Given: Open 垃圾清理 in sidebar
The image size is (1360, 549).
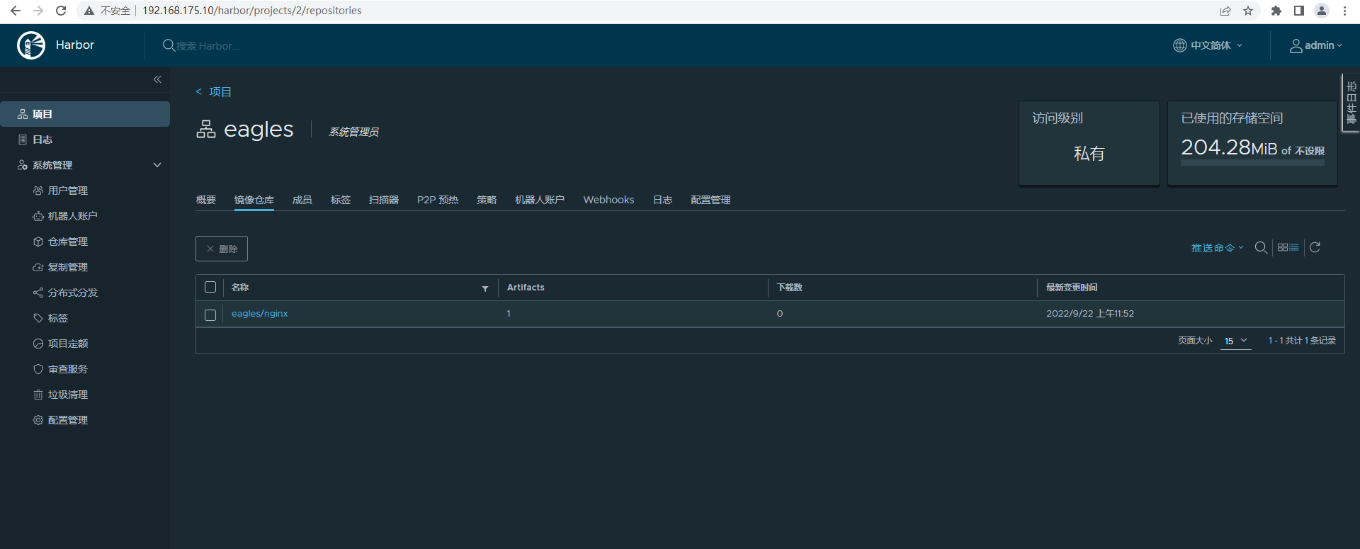Looking at the screenshot, I should pos(68,395).
